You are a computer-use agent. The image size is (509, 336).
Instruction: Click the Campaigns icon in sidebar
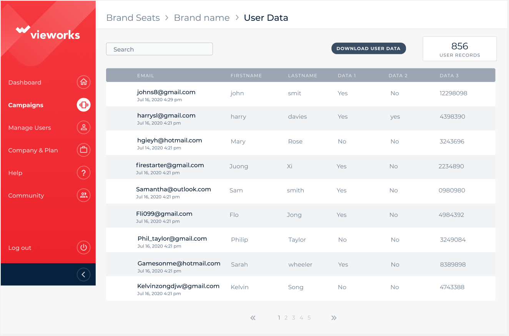pyautogui.click(x=83, y=105)
